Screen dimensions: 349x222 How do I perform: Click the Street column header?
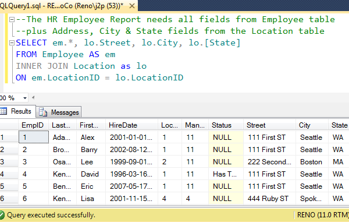pos(269,125)
